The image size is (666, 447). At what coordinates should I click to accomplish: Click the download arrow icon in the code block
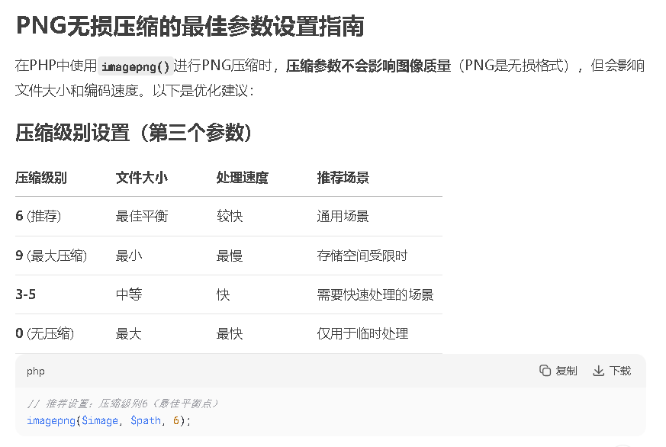(x=598, y=371)
